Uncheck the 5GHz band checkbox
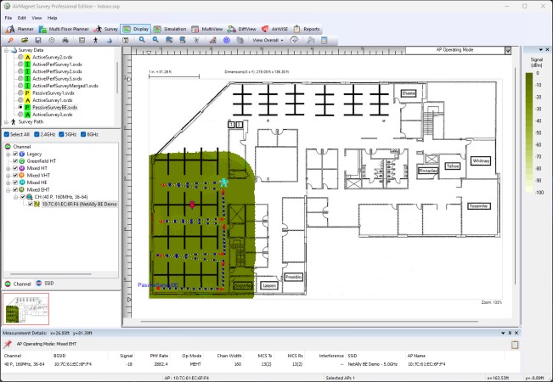553x382 pixels. tap(61, 134)
